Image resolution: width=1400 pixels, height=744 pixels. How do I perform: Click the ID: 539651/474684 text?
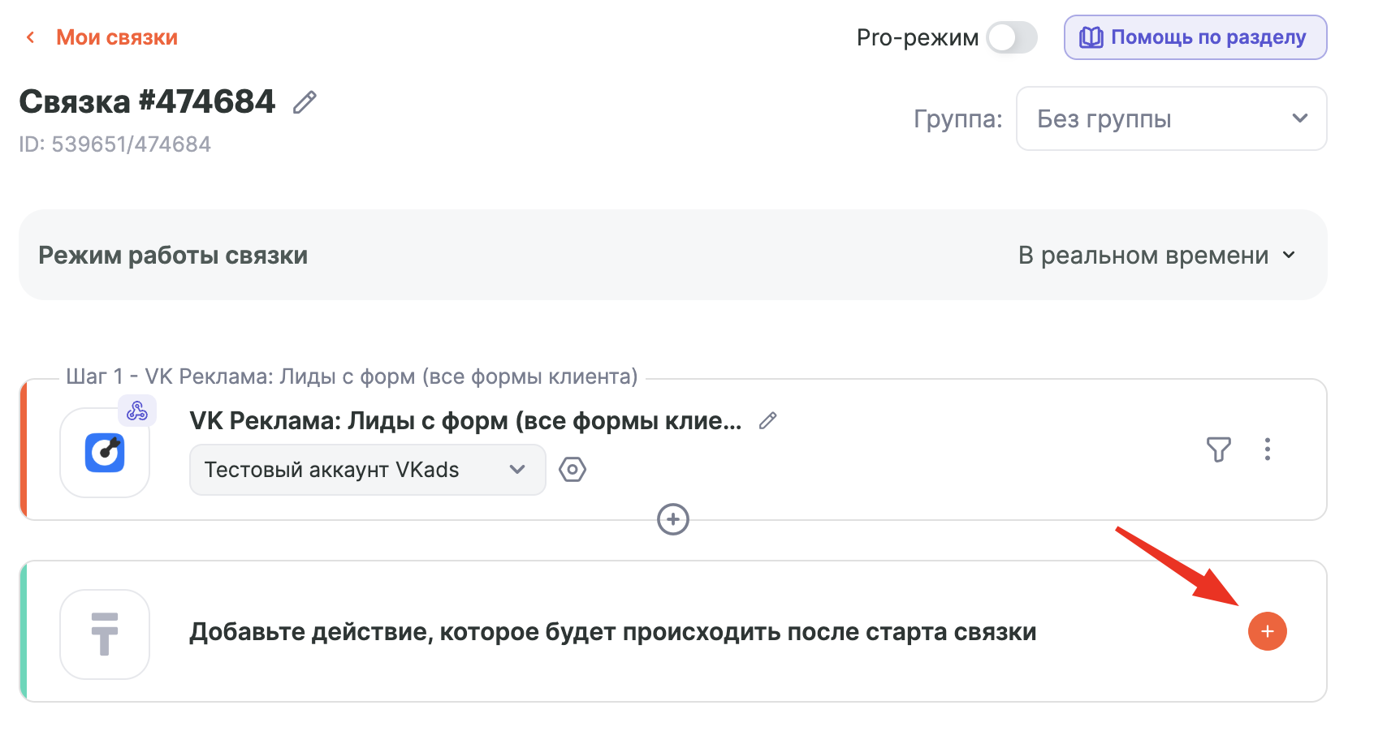(x=115, y=144)
